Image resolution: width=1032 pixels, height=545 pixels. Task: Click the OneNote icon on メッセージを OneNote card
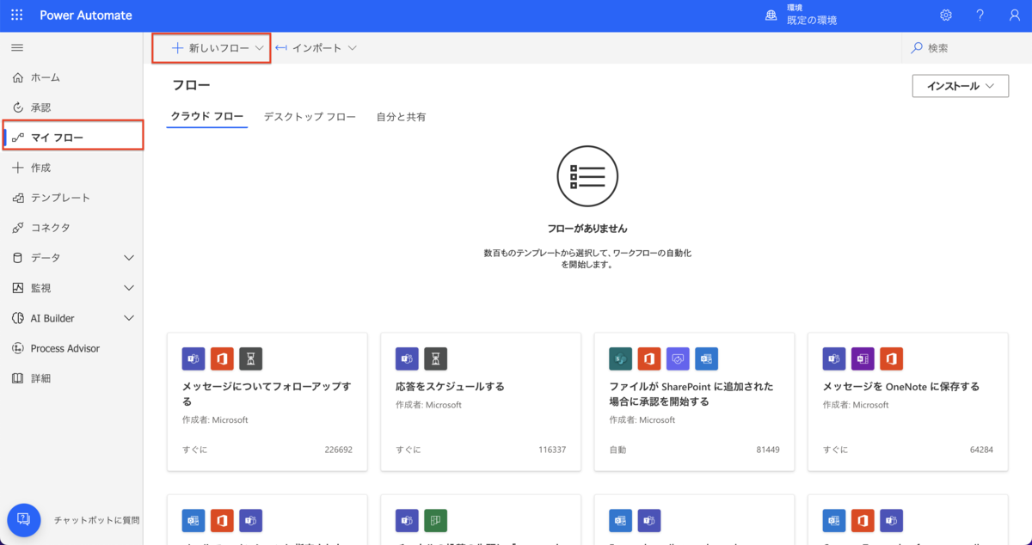click(x=863, y=358)
